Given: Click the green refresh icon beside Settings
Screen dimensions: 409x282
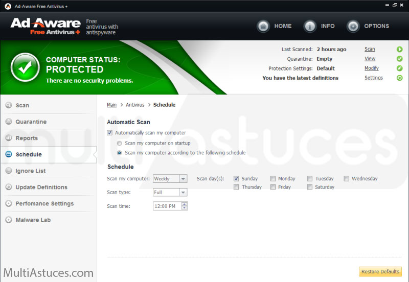Looking at the screenshot, I should point(399,78).
